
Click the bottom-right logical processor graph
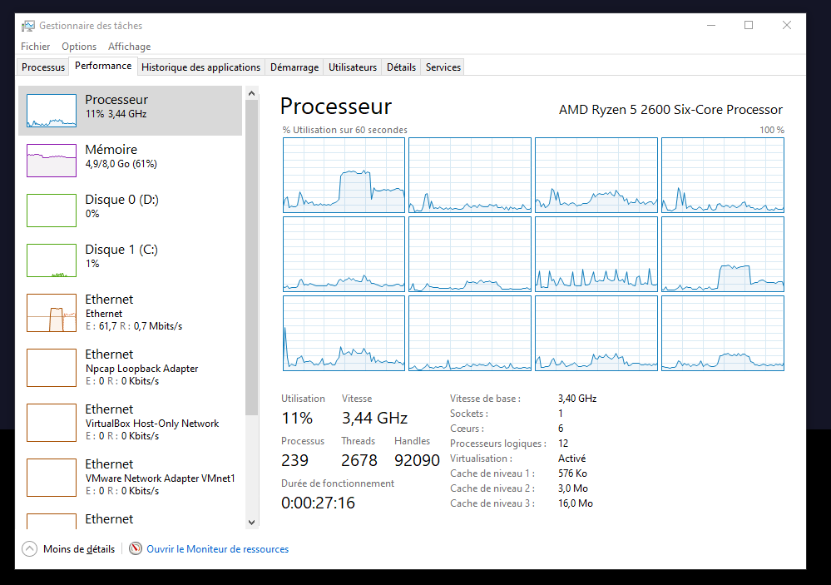click(723, 333)
